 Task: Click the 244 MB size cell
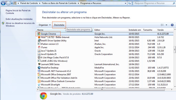[151, 47]
